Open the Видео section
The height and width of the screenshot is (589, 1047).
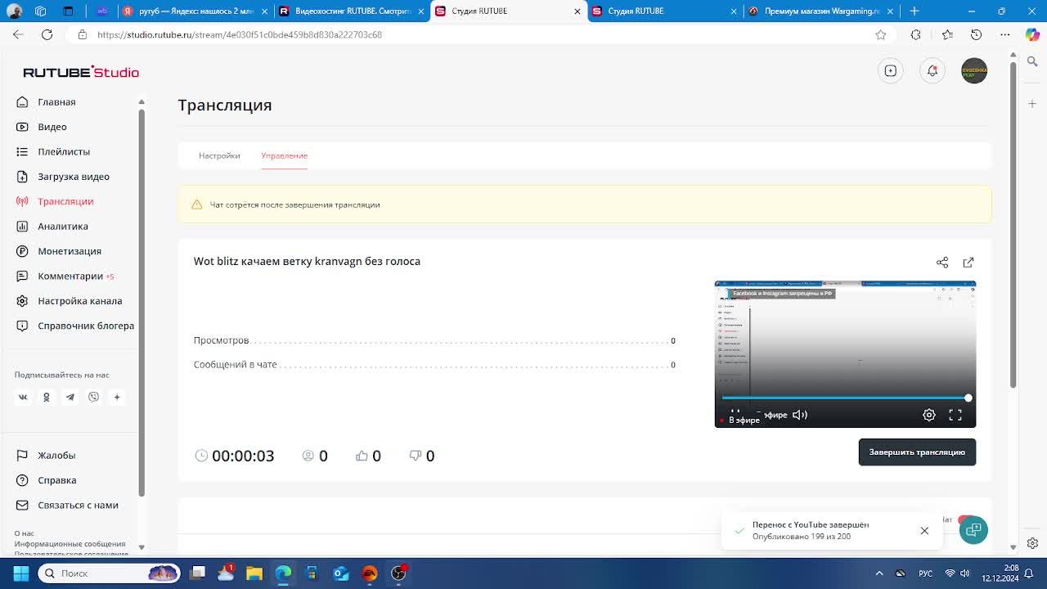pyautogui.click(x=52, y=127)
